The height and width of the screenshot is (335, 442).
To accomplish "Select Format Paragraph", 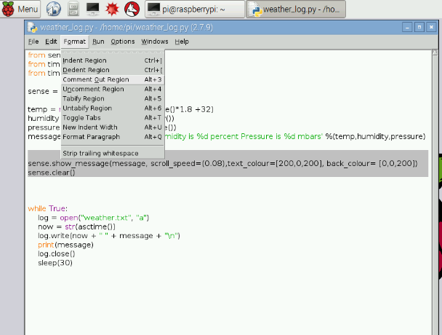I will (x=113, y=137).
